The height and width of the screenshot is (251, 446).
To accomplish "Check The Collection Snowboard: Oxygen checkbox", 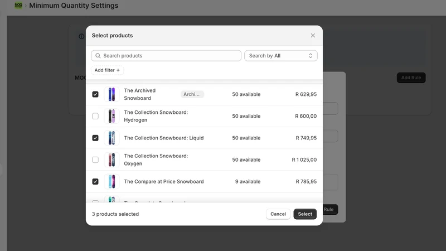I will (95, 160).
